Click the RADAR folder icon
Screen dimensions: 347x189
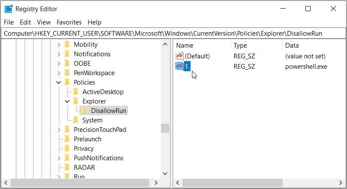point(67,168)
